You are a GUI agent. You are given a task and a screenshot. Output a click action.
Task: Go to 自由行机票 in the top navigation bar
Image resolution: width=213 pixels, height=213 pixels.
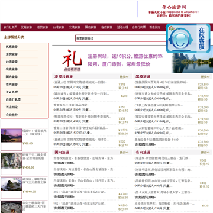pyautogui.click(x=138, y=27)
